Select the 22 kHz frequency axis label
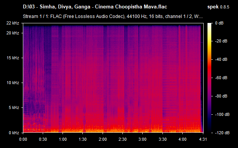The height and width of the screenshot is (148, 238). click(13, 23)
